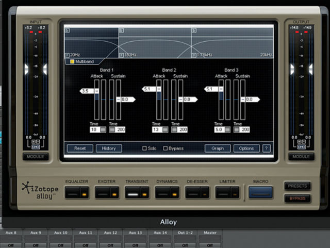Viewport: 330px width, 248px height.
Task: Click the iZotope Alloy logo
Action: point(40,191)
